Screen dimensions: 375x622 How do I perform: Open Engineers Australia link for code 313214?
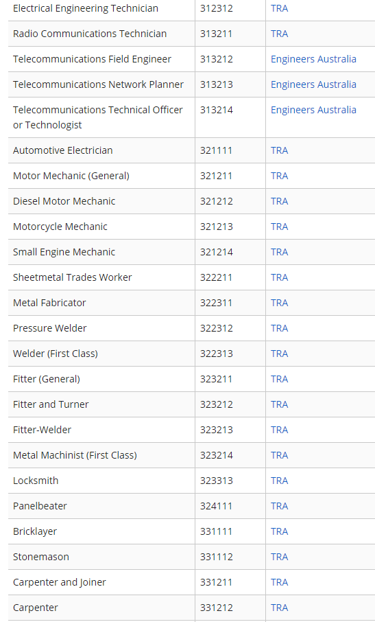(313, 110)
